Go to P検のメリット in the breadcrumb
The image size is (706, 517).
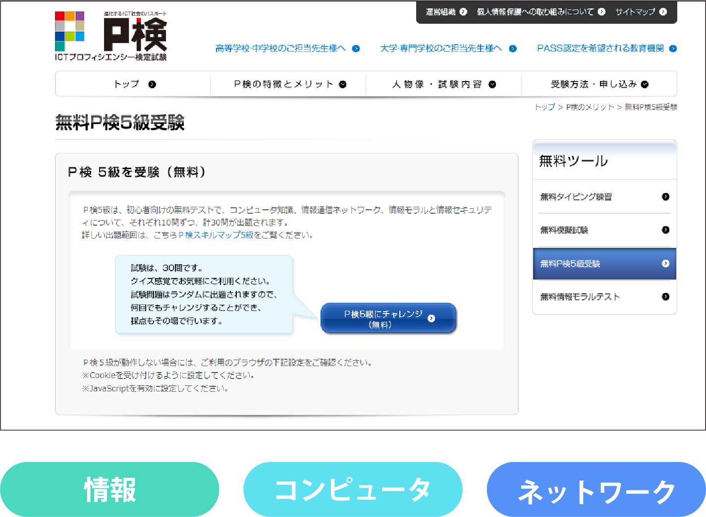[x=590, y=107]
